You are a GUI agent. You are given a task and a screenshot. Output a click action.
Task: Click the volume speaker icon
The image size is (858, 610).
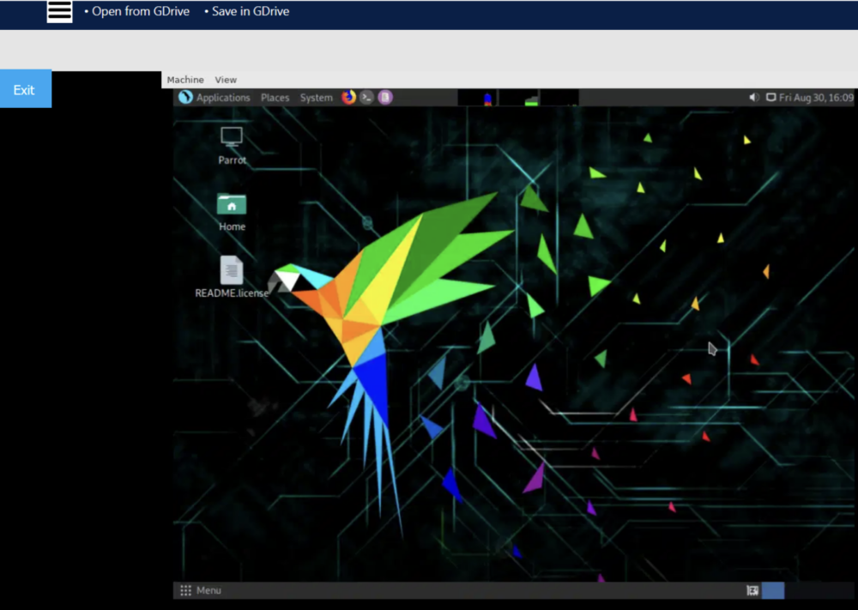[x=754, y=98]
